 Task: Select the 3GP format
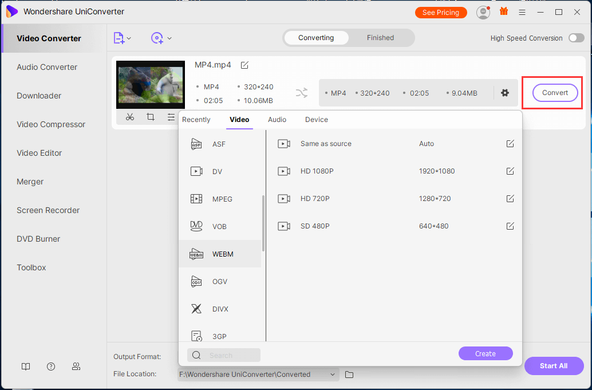click(220, 335)
